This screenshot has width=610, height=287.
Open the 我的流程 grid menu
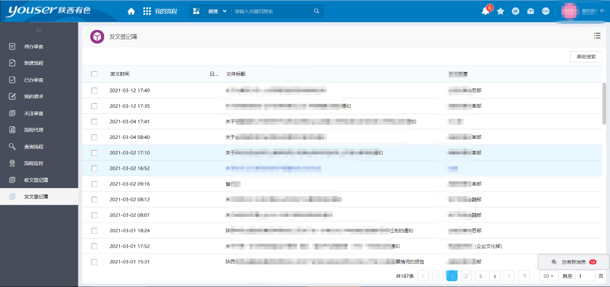(x=161, y=11)
